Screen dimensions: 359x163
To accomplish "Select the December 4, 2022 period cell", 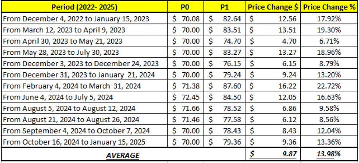I will [x=85, y=18].
